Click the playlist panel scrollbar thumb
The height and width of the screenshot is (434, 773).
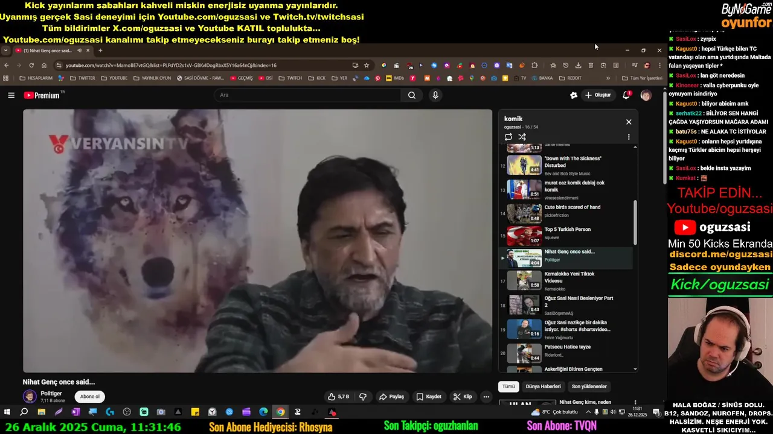(635, 222)
